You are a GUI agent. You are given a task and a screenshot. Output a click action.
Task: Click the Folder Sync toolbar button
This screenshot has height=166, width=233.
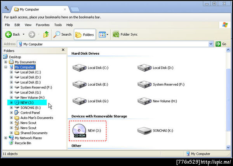click(x=125, y=35)
